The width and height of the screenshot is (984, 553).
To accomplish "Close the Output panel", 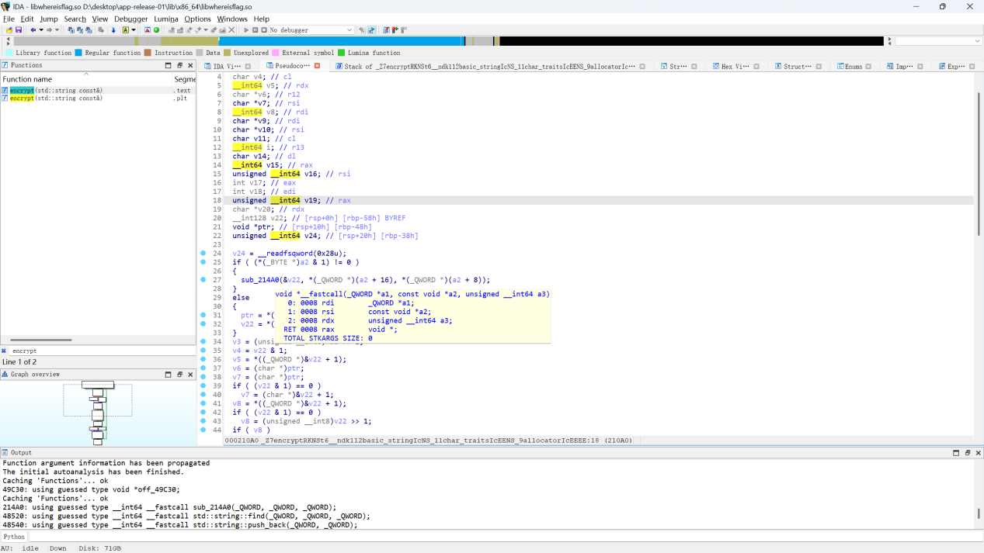I will 979,452.
